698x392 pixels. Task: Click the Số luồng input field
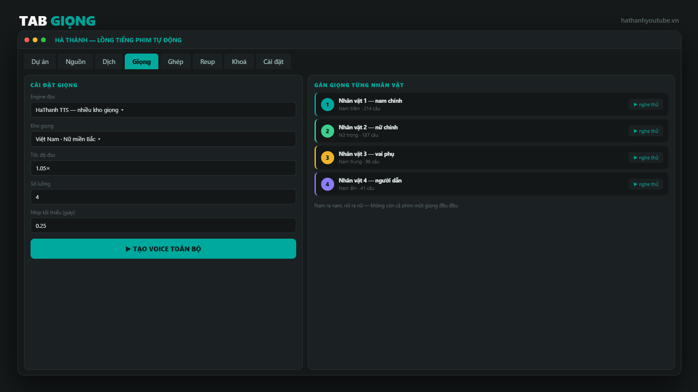(163, 197)
